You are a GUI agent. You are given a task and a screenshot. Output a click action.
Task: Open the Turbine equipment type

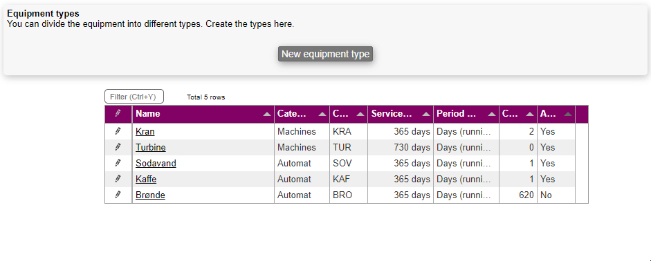(150, 148)
